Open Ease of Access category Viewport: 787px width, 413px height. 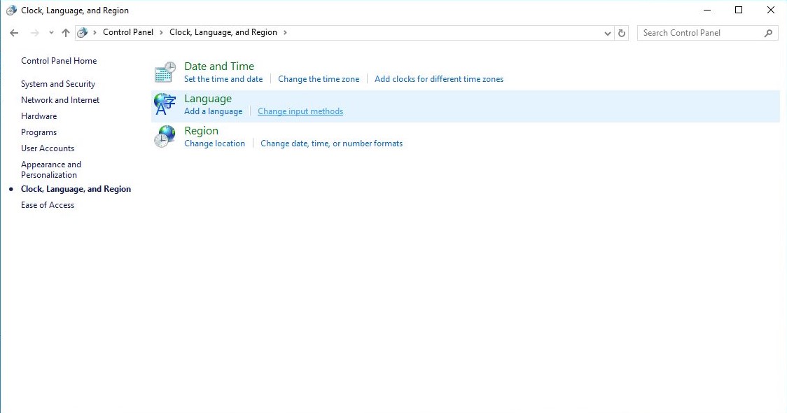[48, 205]
